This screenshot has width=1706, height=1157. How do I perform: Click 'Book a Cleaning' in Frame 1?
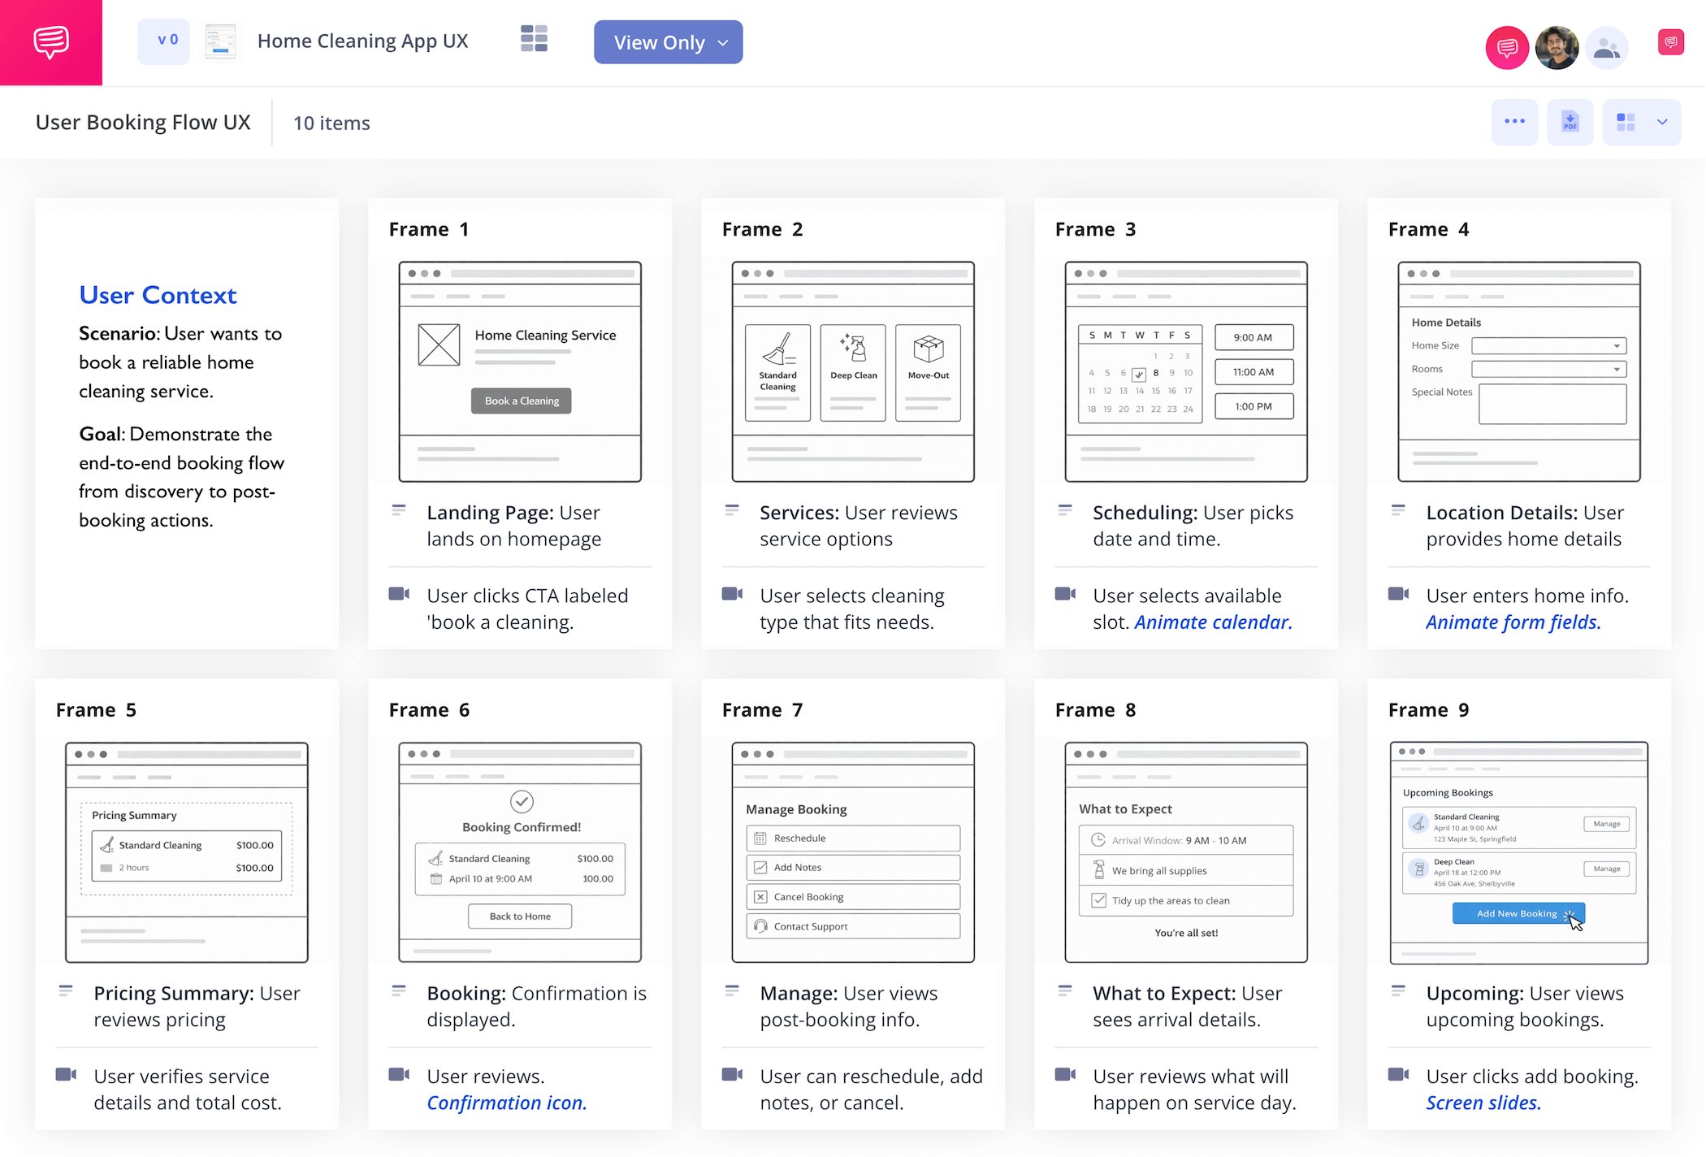coord(521,400)
